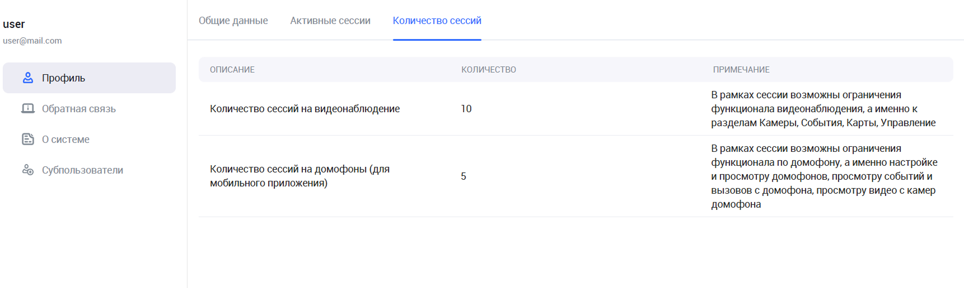The image size is (964, 288).
Task: Click the Обратная связь laptop icon
Action: pos(28,109)
